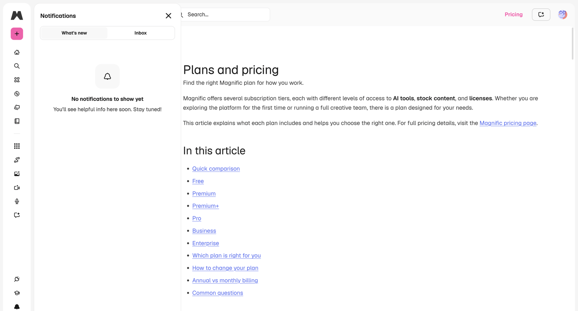Click the page vertical scrollbar
The image size is (578, 311).
coord(572,44)
